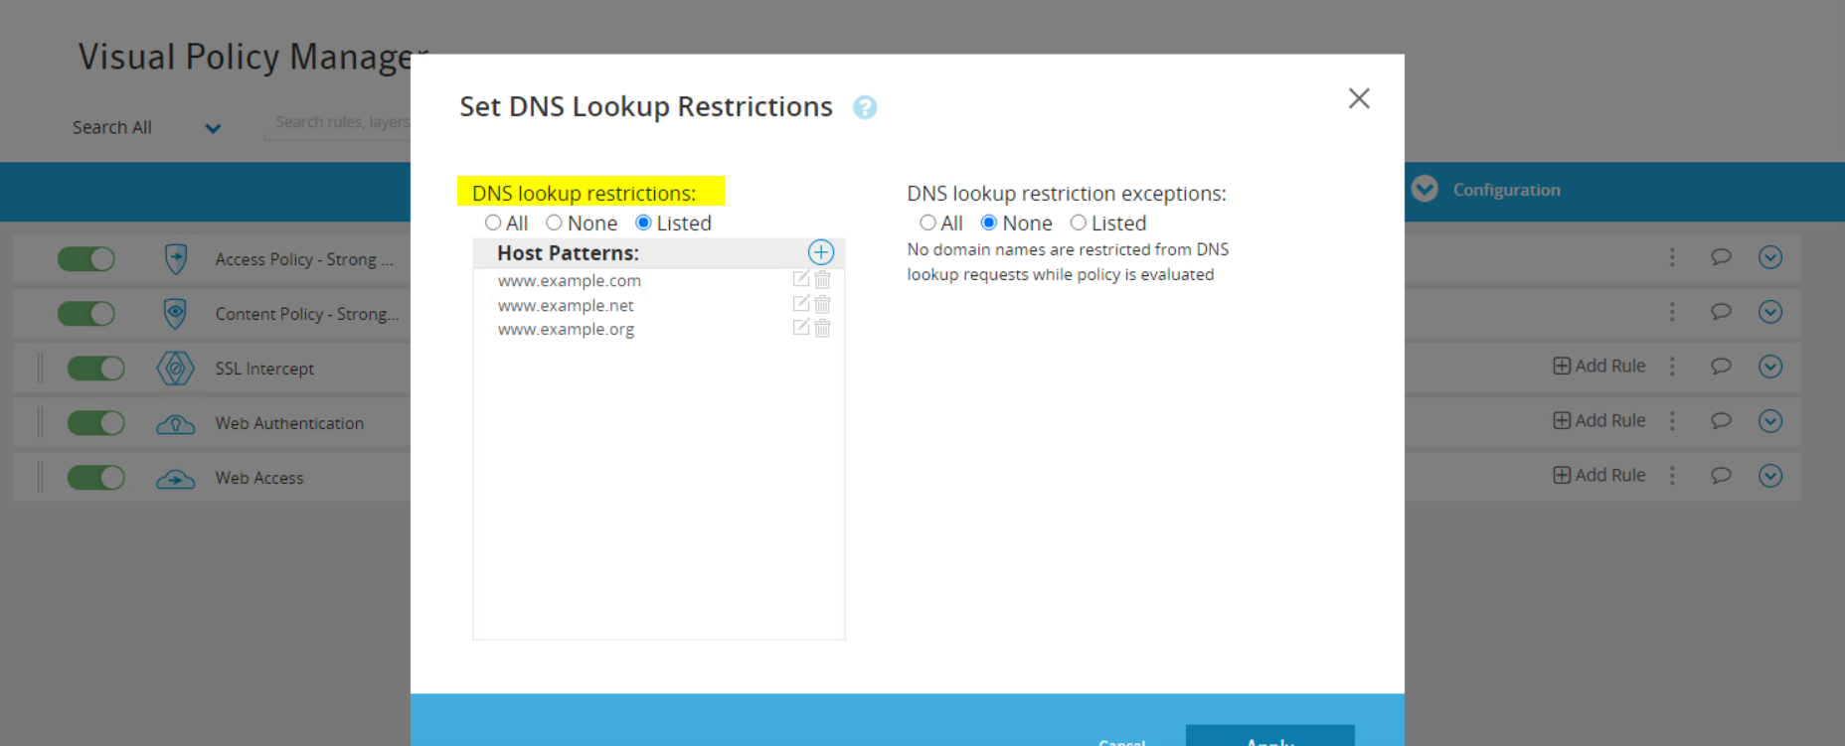The width and height of the screenshot is (1845, 746).
Task: Open comment for Web Access layer
Action: click(x=1721, y=476)
